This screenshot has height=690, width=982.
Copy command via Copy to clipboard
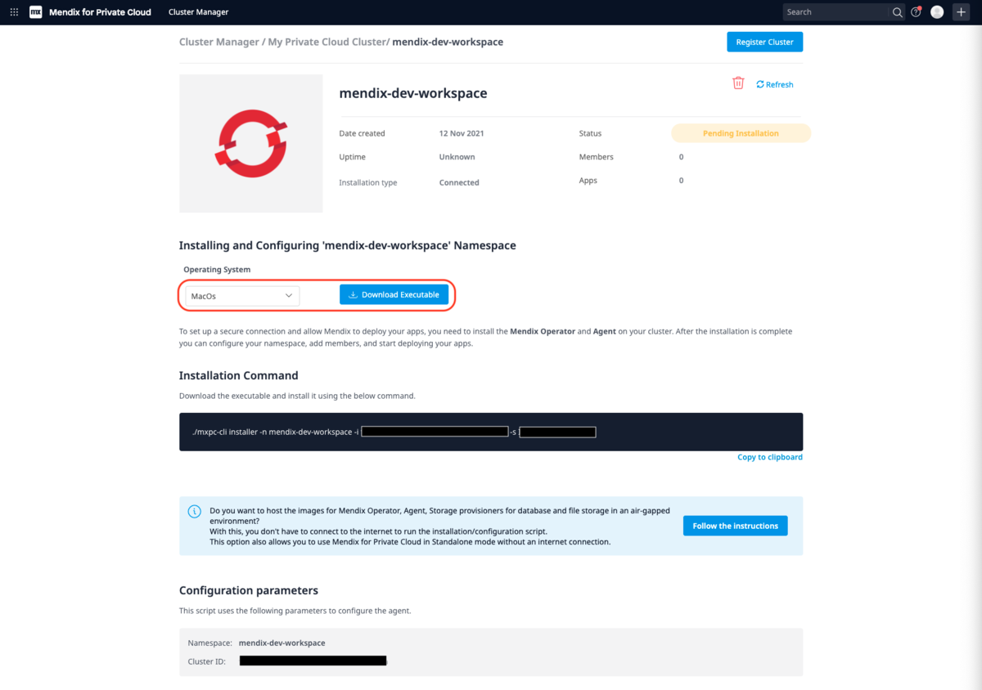(769, 457)
